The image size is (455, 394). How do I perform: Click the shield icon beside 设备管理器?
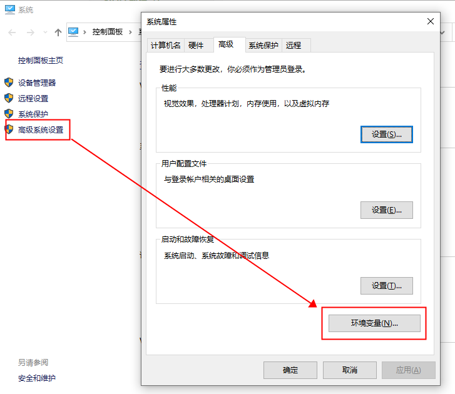[x=9, y=83]
